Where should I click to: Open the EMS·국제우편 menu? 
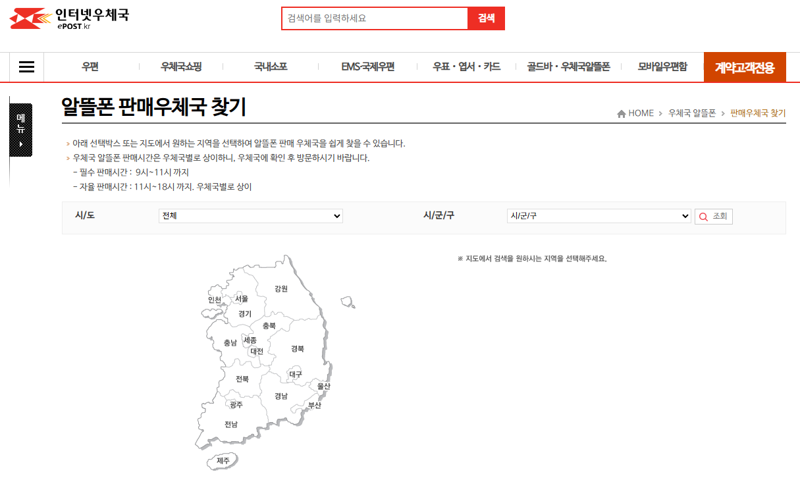tap(367, 67)
